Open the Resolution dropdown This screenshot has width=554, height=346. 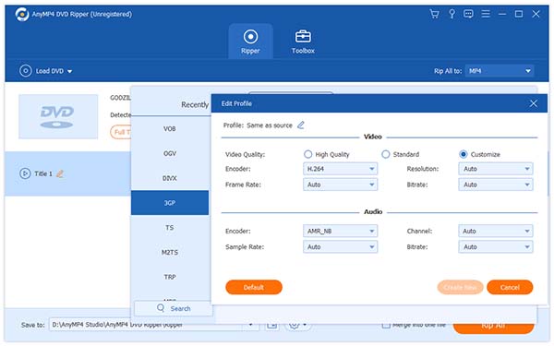pos(495,169)
